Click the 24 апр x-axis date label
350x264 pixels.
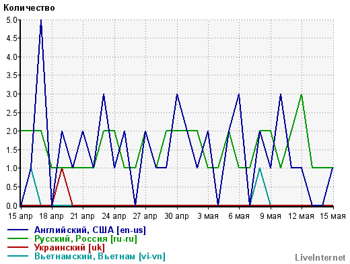[x=114, y=216]
